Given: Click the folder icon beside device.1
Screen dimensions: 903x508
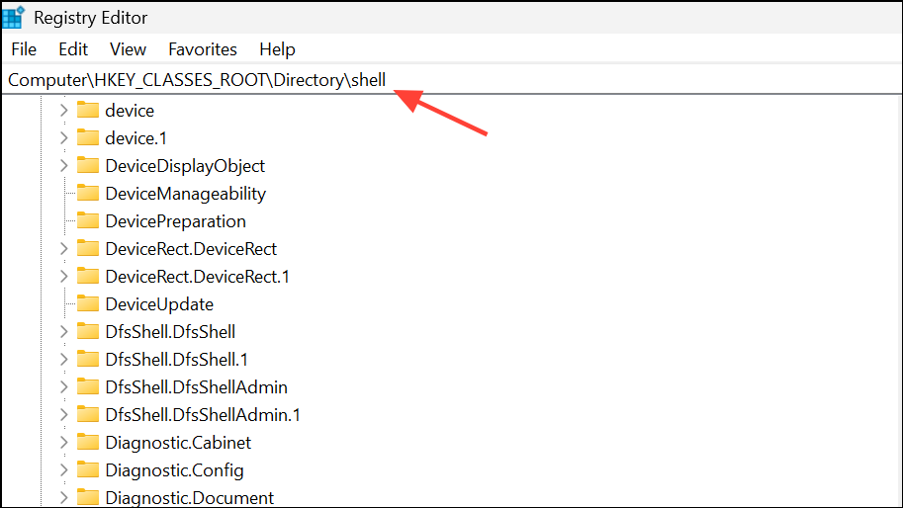Looking at the screenshot, I should [x=88, y=138].
